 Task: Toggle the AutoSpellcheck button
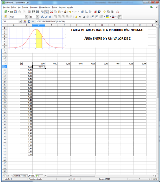click(47, 12)
